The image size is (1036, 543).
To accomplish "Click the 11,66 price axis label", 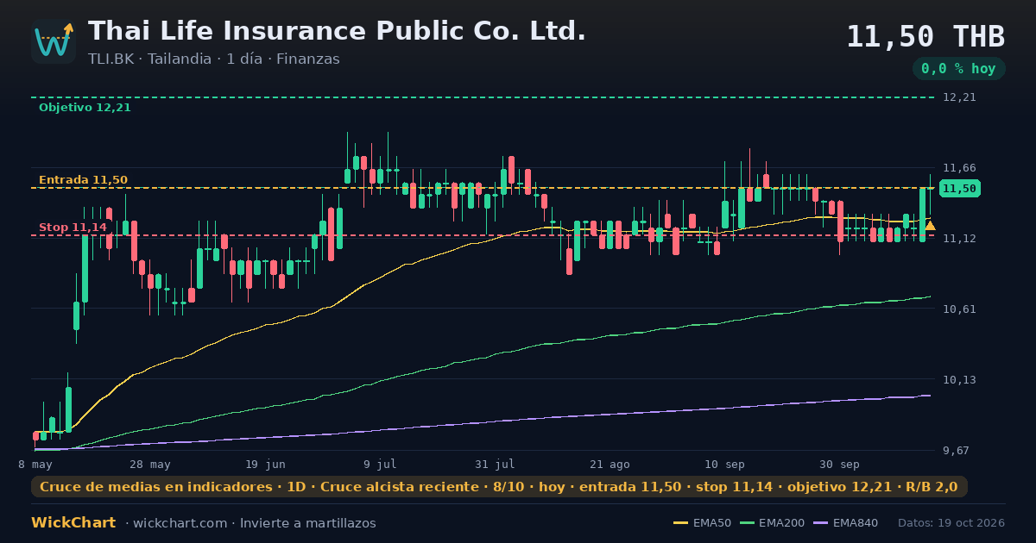I will click(959, 168).
